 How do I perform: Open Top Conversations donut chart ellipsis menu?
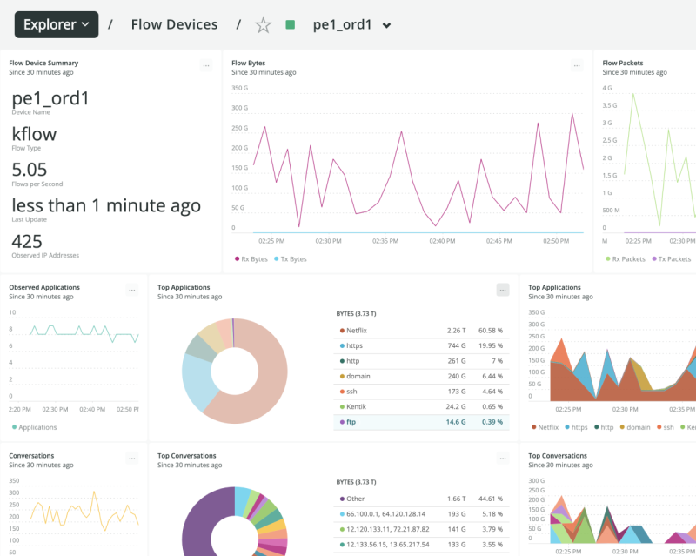click(502, 458)
